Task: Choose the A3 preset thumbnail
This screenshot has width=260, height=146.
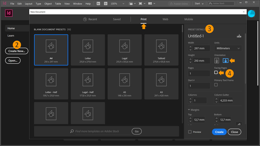Action: pyautogui.click(x=161, y=84)
